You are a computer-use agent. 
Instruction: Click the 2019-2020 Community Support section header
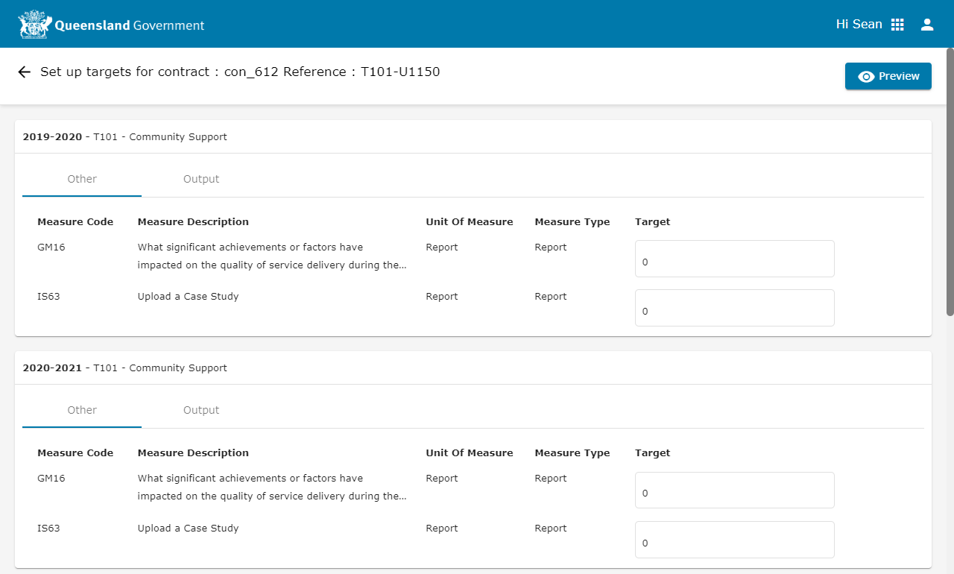click(125, 137)
